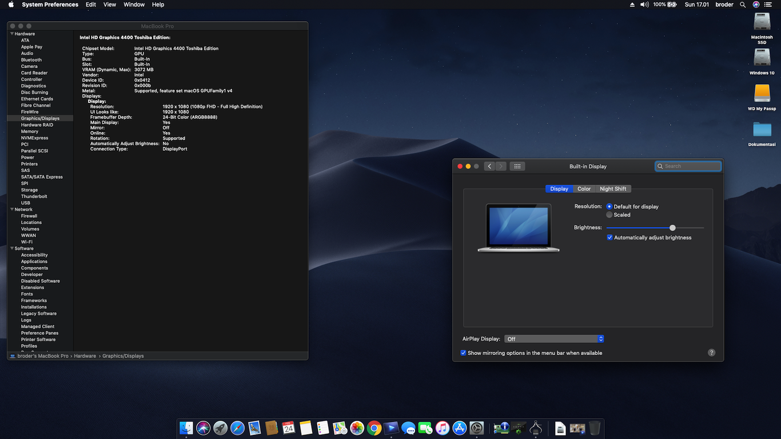Open Messages from the Dock
The width and height of the screenshot is (781, 439).
tap(408, 428)
